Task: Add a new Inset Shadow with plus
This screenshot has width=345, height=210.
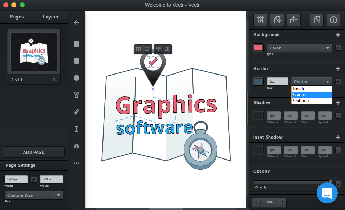Action: coord(338,137)
